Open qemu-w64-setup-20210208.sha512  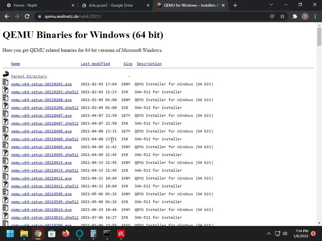[x=45, y=108]
